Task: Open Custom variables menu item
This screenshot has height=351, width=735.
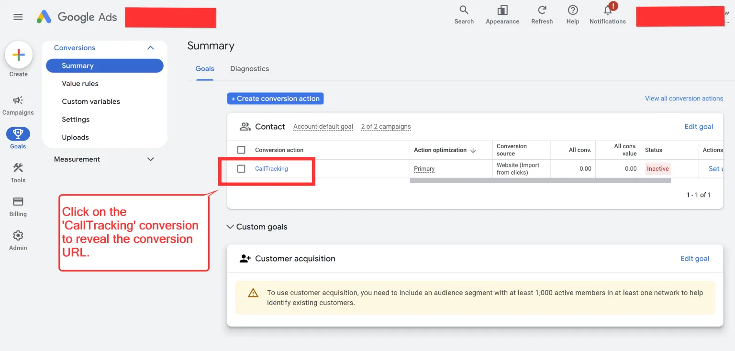Action: click(91, 101)
